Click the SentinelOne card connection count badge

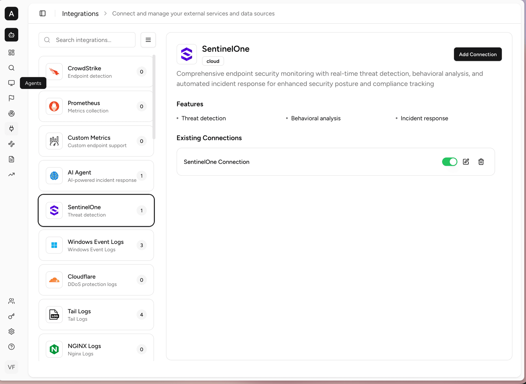(x=141, y=211)
